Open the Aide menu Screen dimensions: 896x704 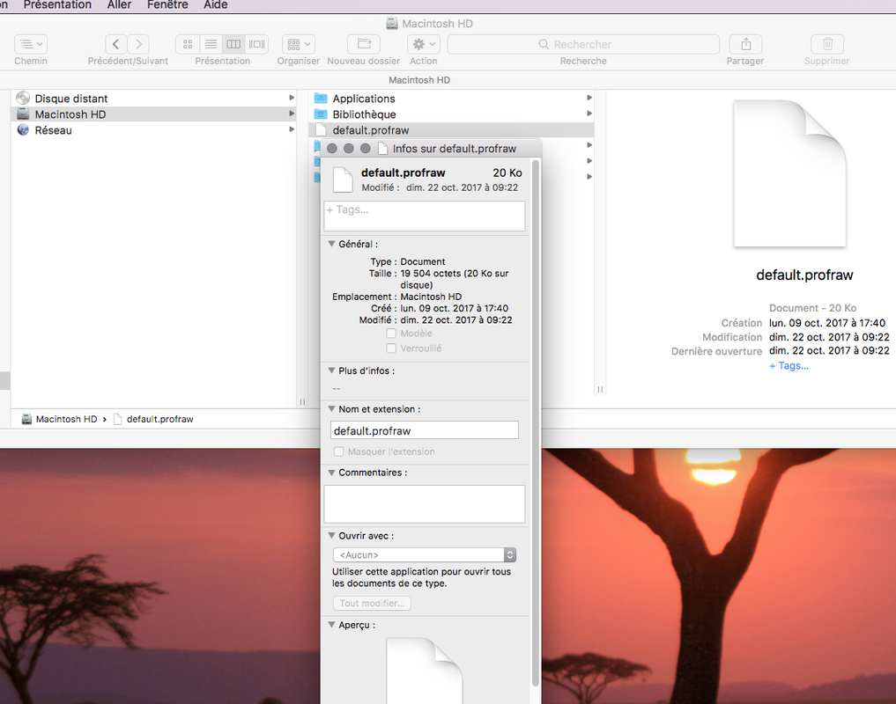(216, 5)
